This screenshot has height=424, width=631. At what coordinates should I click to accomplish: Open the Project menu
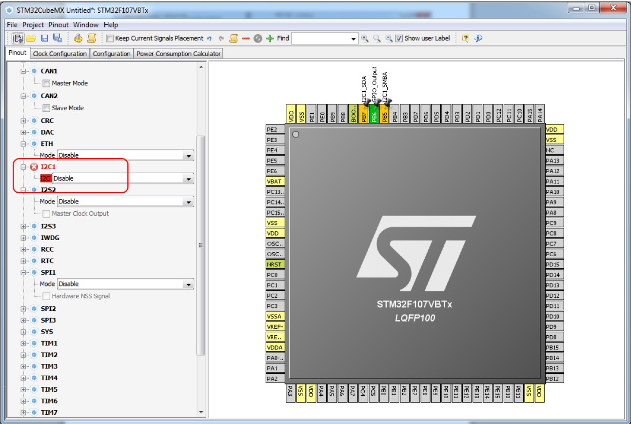[x=33, y=25]
